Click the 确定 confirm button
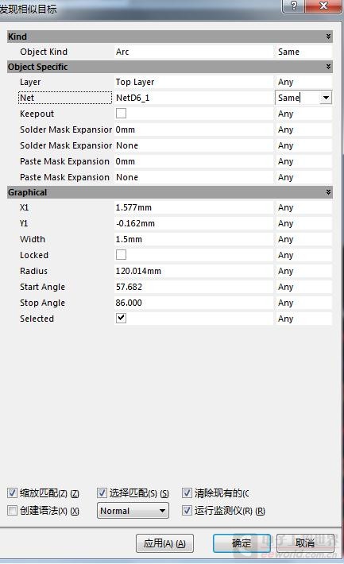 (242, 543)
